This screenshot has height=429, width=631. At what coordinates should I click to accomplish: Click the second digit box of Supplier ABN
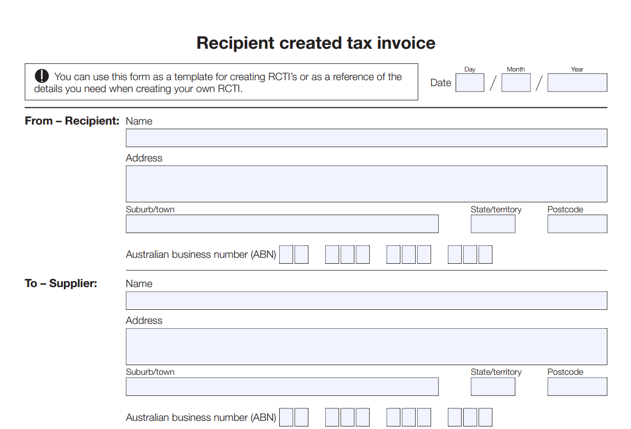point(301,417)
